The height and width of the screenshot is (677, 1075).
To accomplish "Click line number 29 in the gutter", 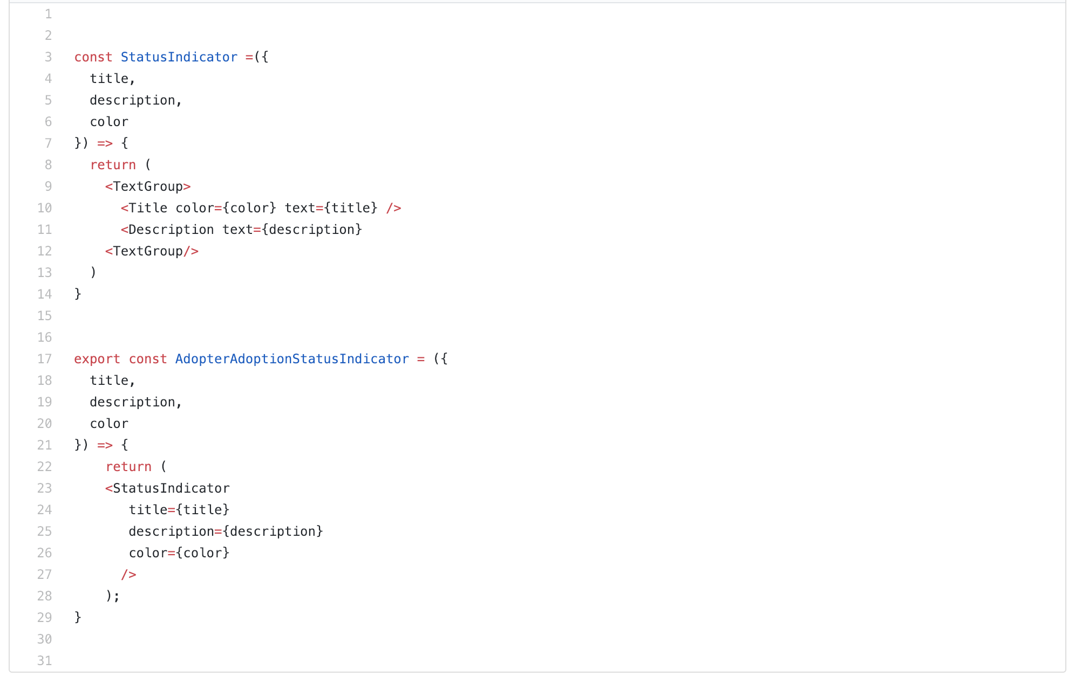I will click(44, 618).
